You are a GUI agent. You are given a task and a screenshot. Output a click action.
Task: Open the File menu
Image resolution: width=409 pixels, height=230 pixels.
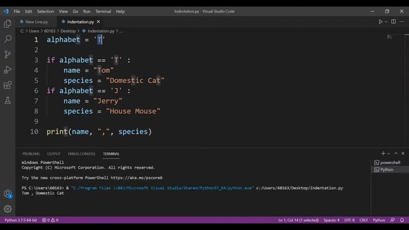[x=17, y=11]
